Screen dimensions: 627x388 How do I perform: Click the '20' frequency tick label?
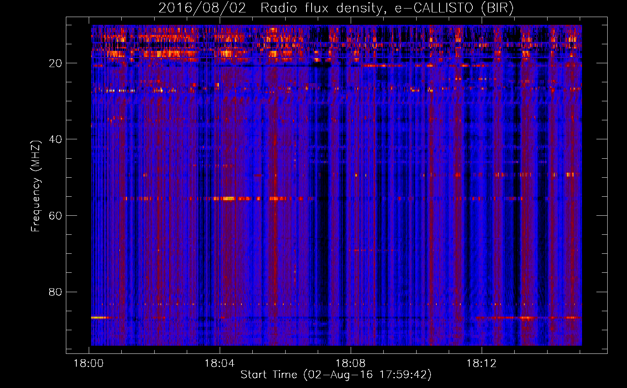tap(55, 63)
